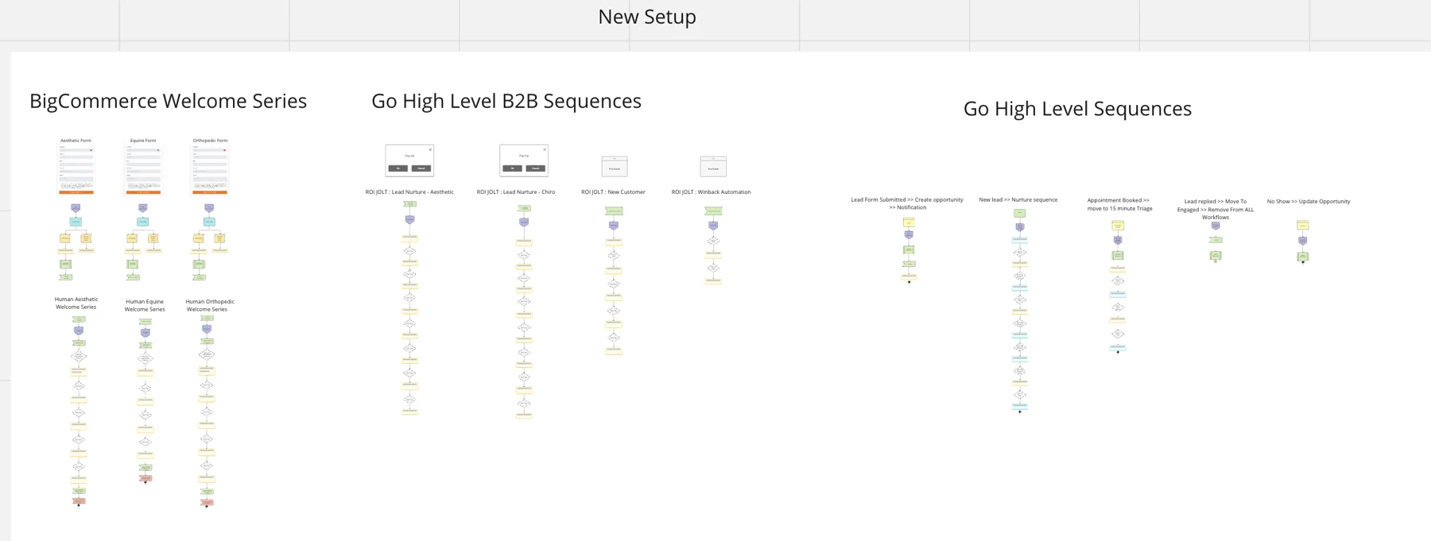Select yellow start node in No Show flow
Image resolution: width=1431 pixels, height=541 pixels.
click(x=1303, y=226)
